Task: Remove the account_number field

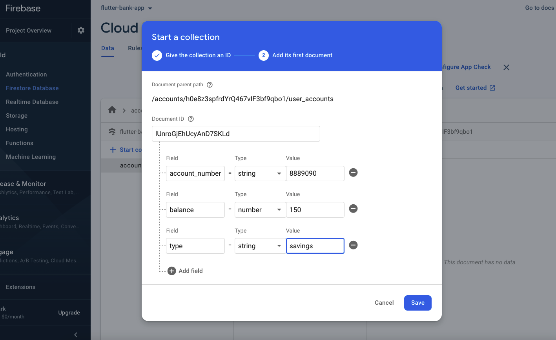Action: click(x=353, y=173)
